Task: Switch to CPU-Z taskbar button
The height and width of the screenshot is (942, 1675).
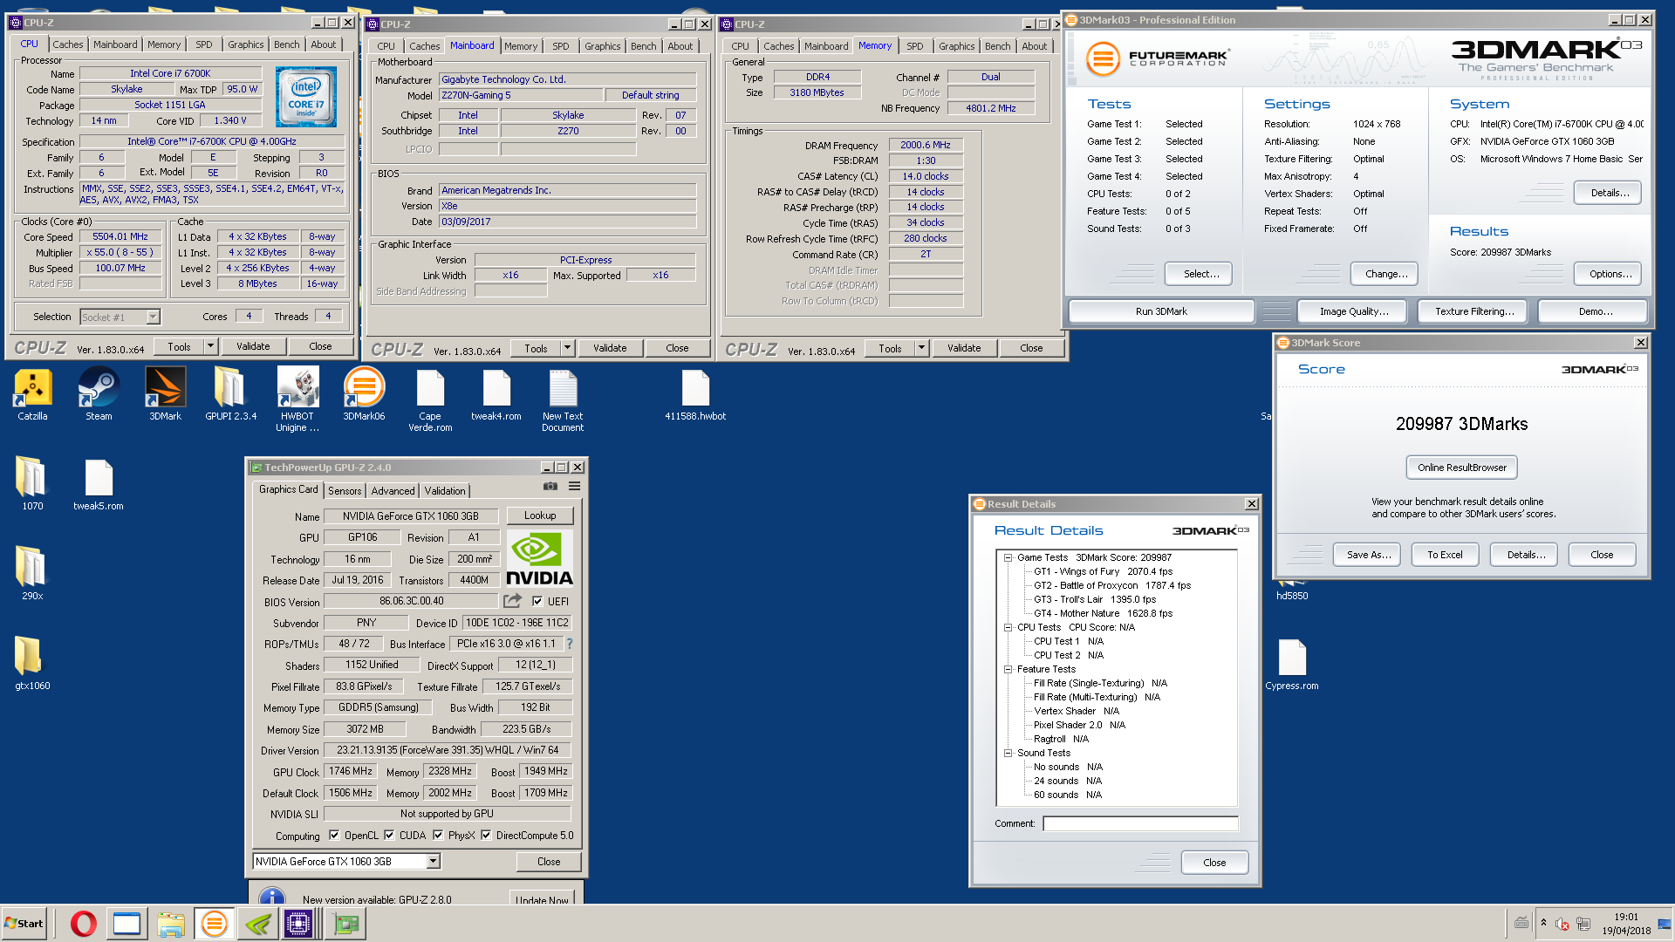Action: [298, 924]
